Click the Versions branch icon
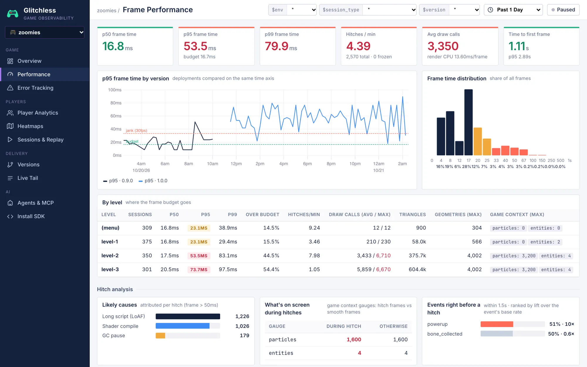587x367 pixels. (x=10, y=165)
